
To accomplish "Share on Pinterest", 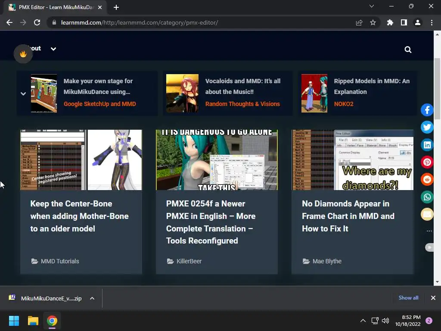I will (427, 162).
